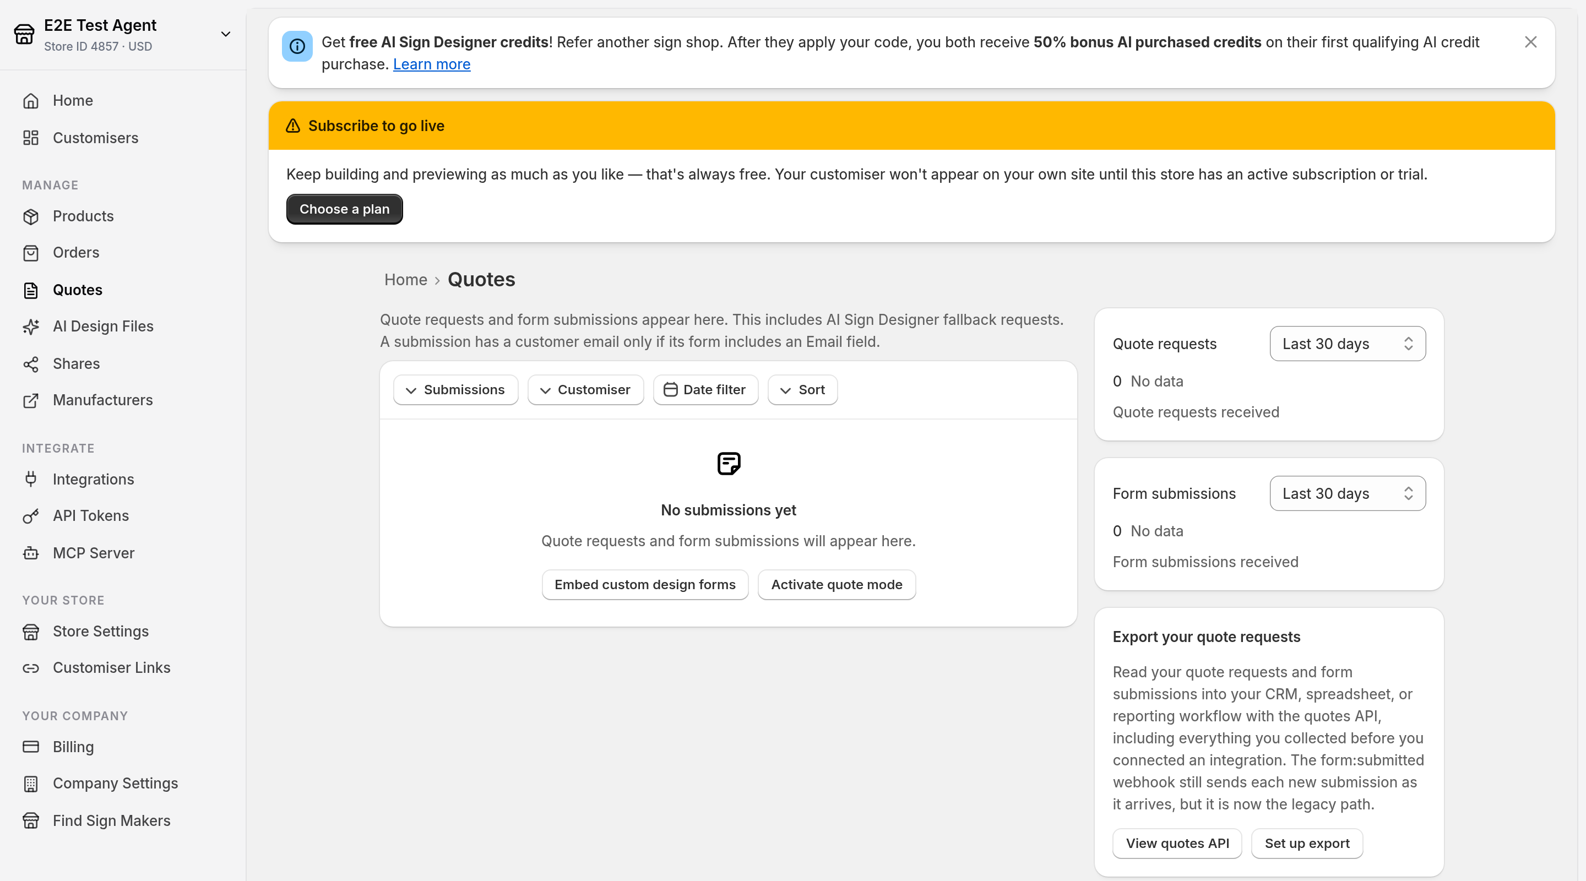
Task: Open the Customiser filter dropdown
Action: click(x=585, y=390)
